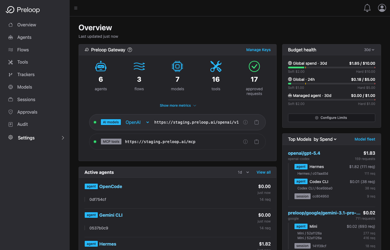Open the Gemini CLI agent link
Viewport: 390px width, 250px height.
click(x=111, y=215)
